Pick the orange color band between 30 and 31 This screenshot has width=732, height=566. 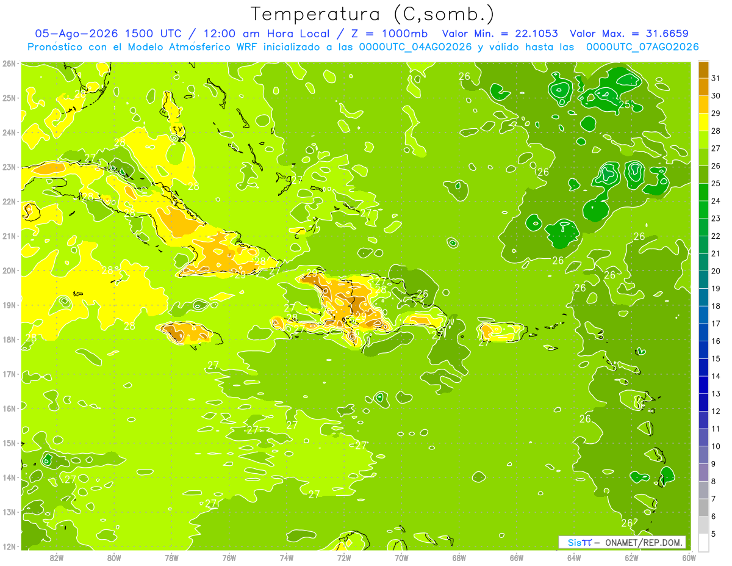tap(703, 87)
